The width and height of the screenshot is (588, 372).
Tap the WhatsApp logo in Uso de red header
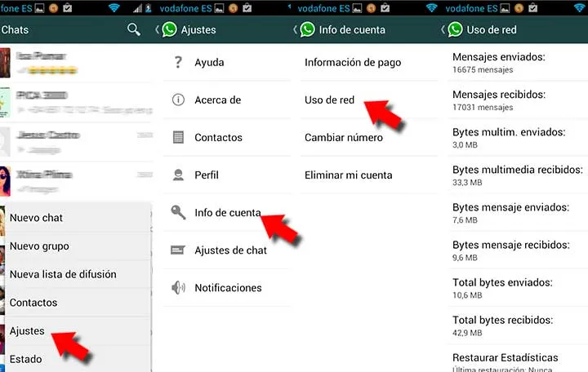(x=455, y=29)
